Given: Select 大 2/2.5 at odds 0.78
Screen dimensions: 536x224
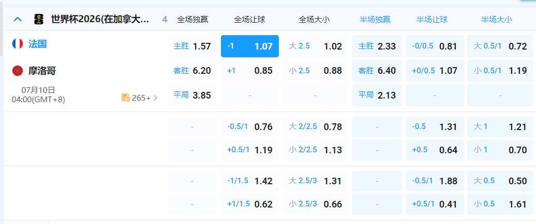Looking at the screenshot, I should 315,127.
